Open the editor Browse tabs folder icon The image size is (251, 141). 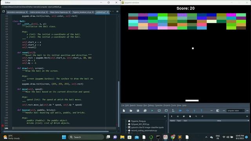click(x=4, y=11)
